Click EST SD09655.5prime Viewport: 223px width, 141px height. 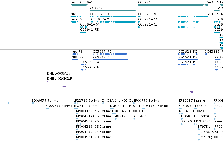34,103
